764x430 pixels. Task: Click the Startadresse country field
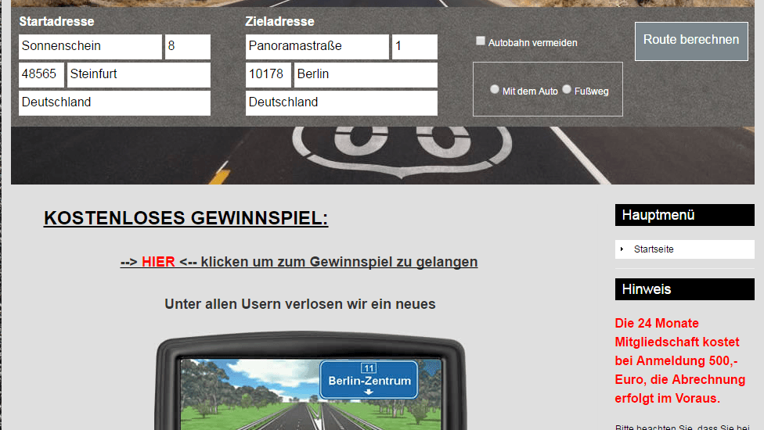coord(114,103)
